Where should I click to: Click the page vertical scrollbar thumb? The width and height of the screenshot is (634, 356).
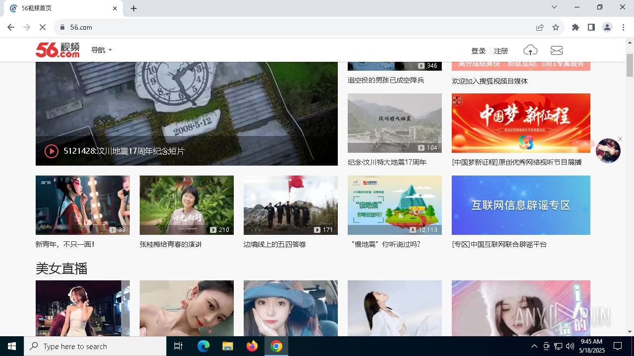click(x=630, y=64)
